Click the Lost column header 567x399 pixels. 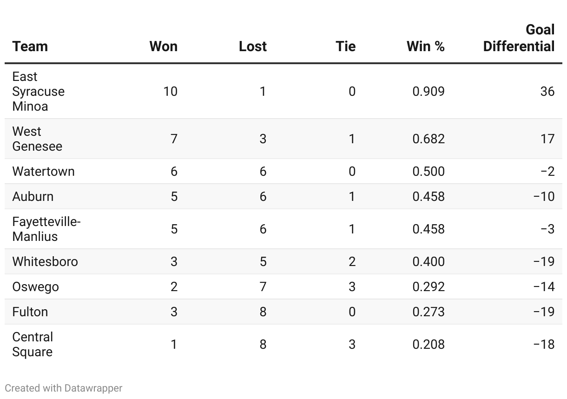pyautogui.click(x=253, y=47)
